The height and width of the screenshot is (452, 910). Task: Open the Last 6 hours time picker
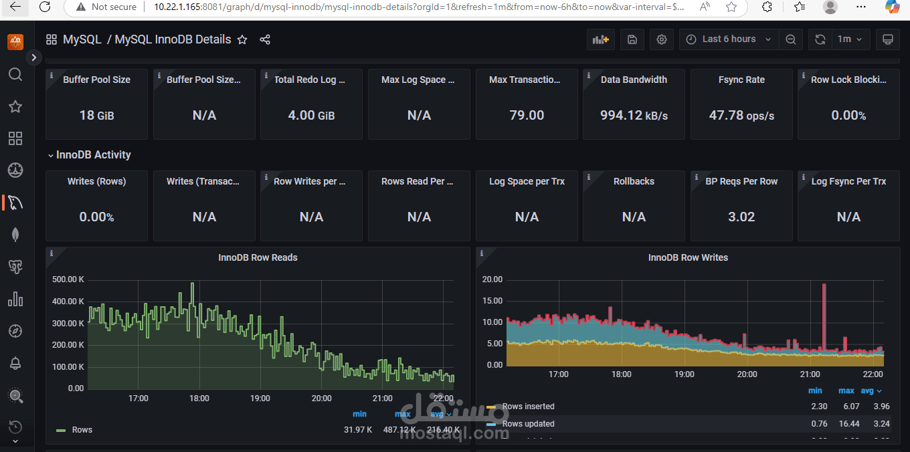tap(728, 39)
